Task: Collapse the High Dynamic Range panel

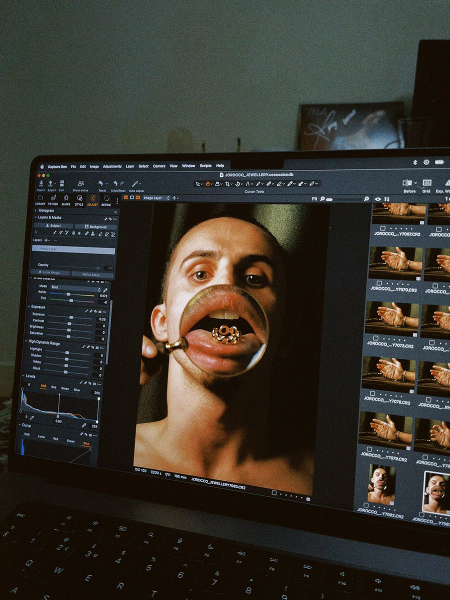Action: tap(26, 341)
